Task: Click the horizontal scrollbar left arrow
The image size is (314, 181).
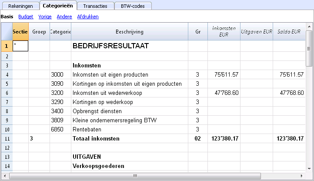Action: click(5, 176)
